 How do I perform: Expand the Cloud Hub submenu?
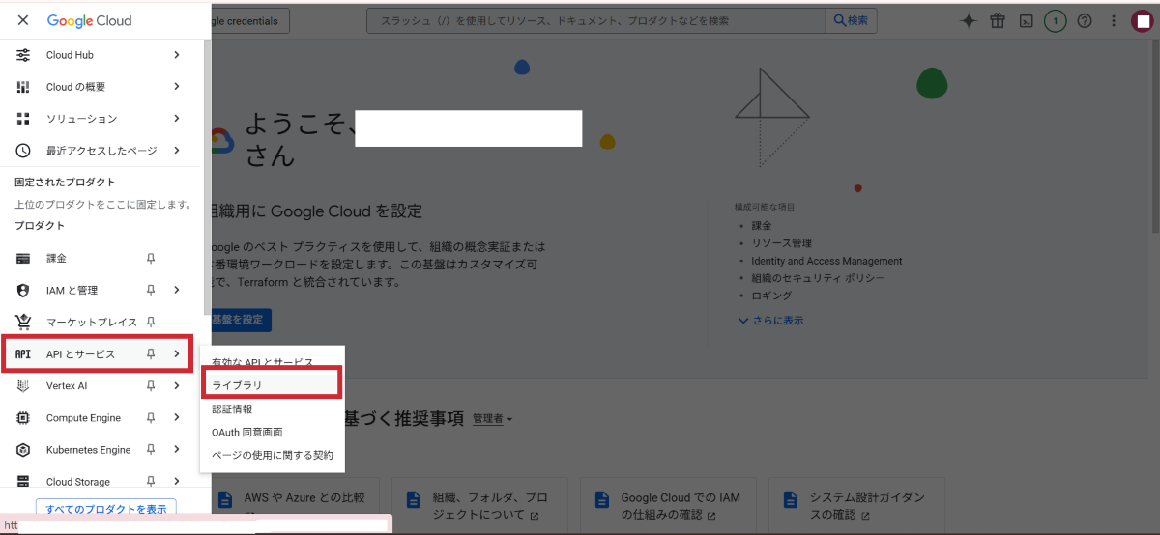coord(176,55)
